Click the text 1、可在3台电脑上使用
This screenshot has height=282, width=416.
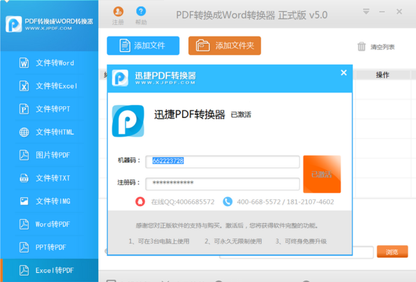(x=159, y=241)
